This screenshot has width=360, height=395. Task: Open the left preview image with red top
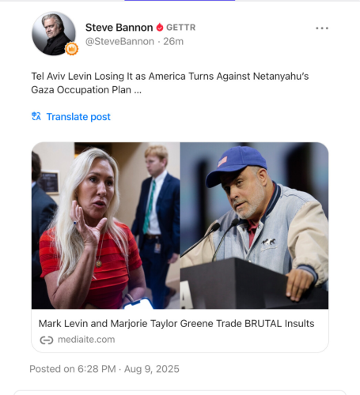106,225
